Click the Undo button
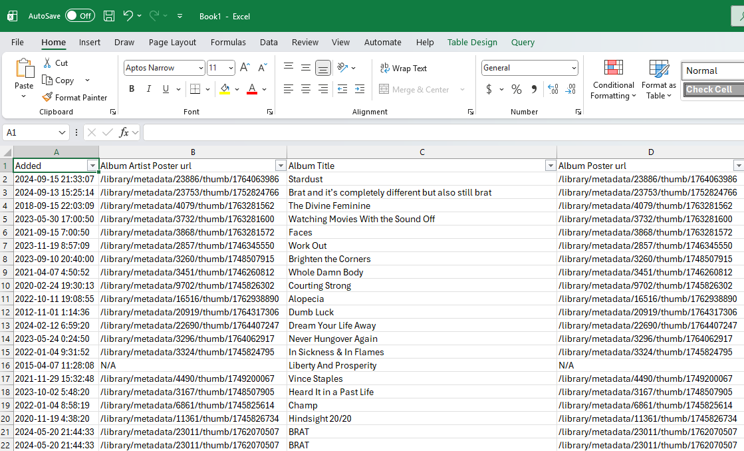The width and height of the screenshot is (744, 451). coord(128,15)
